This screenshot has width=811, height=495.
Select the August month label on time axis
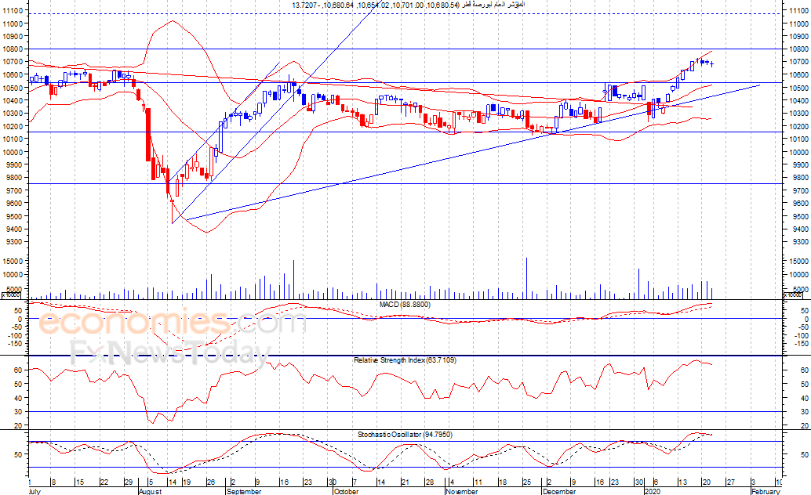151,491
